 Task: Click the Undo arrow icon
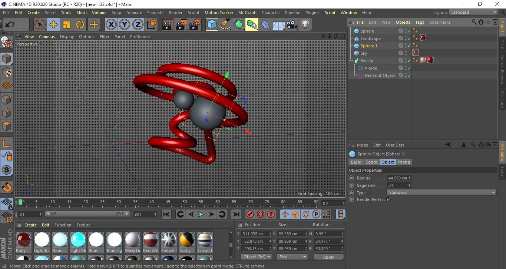coord(10,25)
